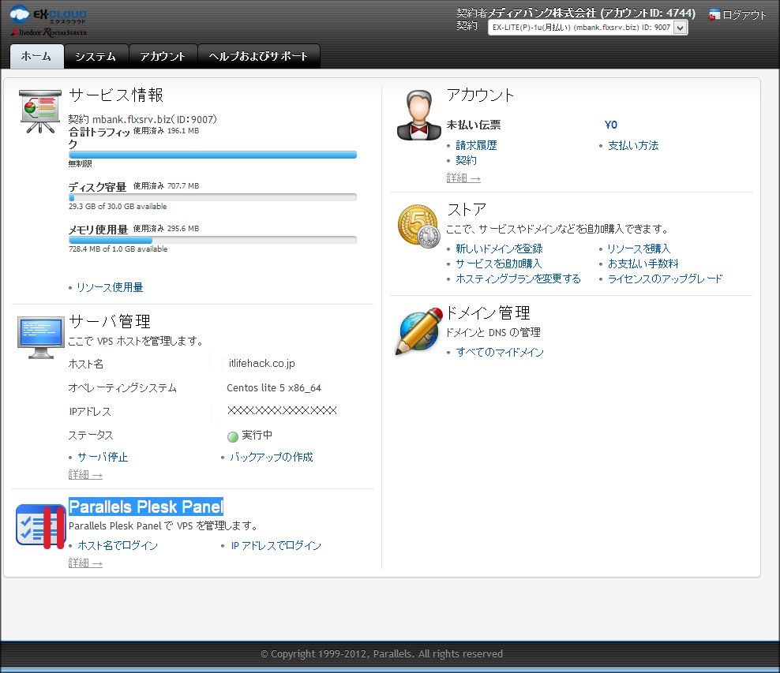Click the logout icon beside ログアウト

714,15
